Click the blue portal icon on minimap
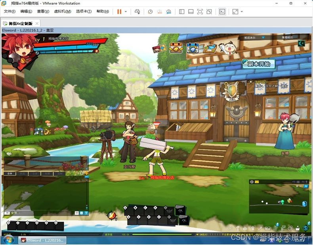Viewport: 313px width, 245px height. (x=304, y=204)
